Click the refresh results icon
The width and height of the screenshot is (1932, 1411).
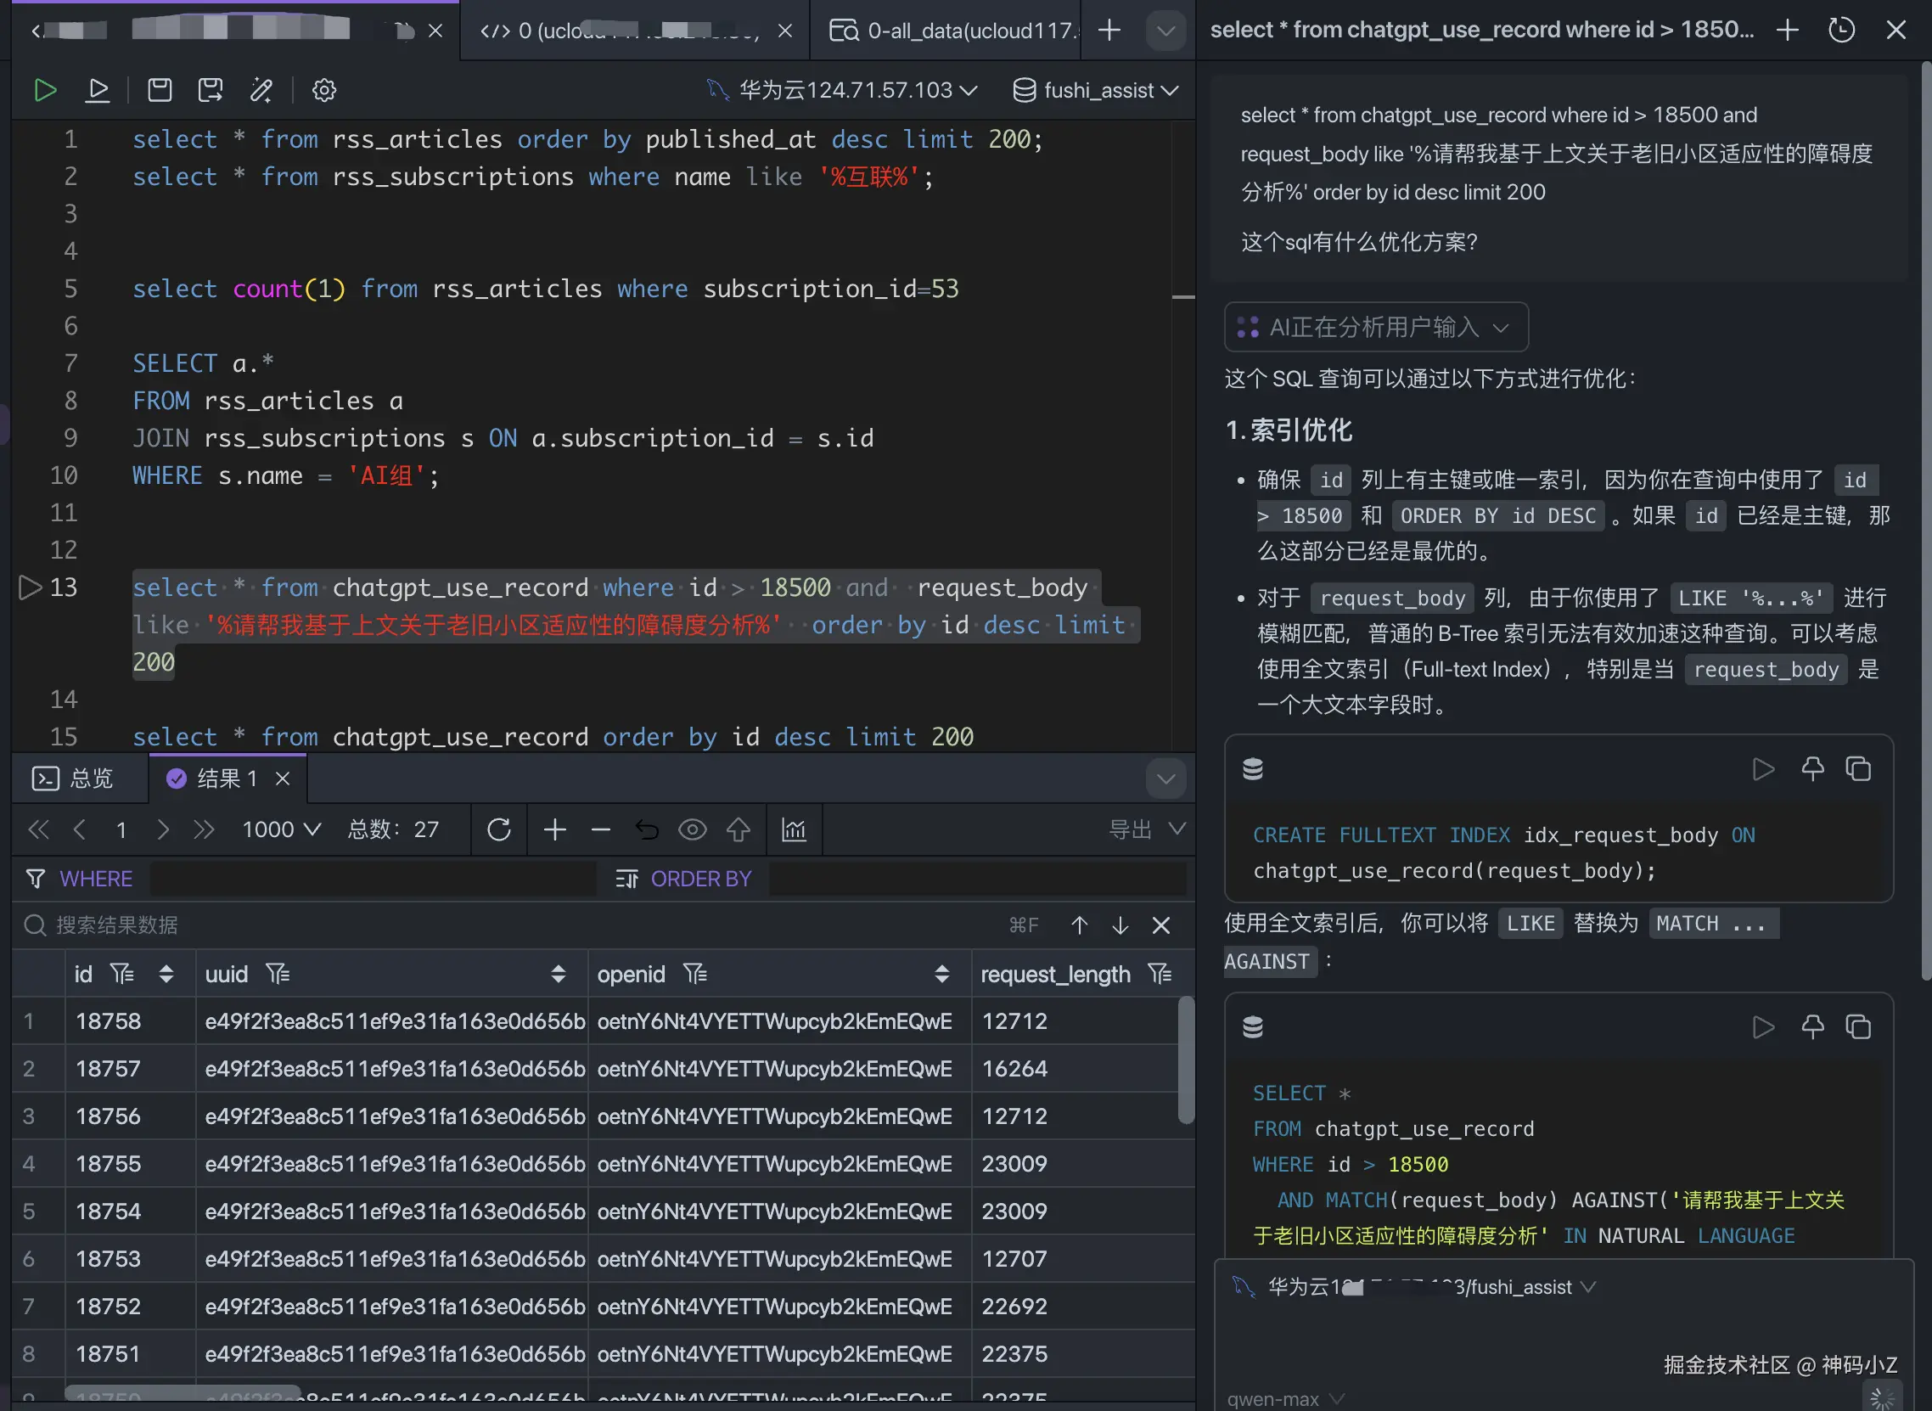(499, 829)
